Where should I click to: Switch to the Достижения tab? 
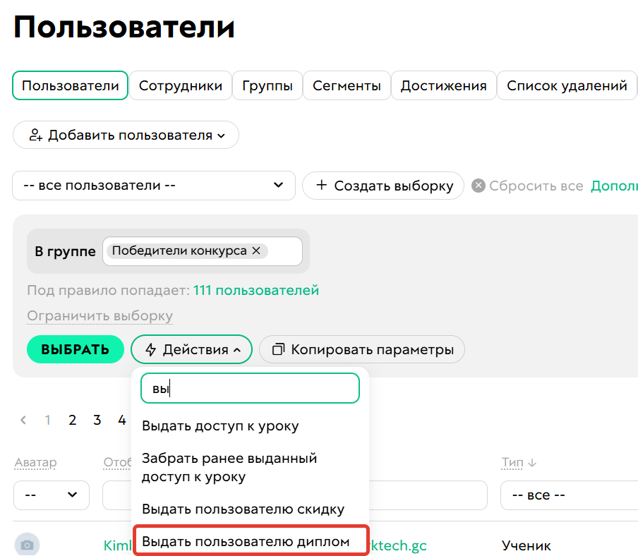443,85
